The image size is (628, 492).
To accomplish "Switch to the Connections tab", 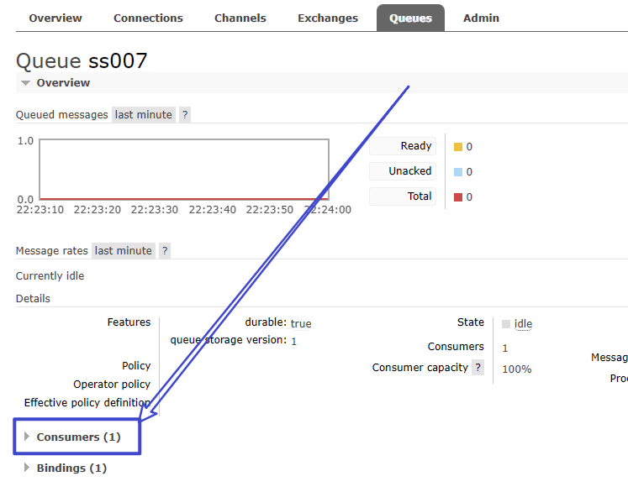I will click(x=148, y=18).
